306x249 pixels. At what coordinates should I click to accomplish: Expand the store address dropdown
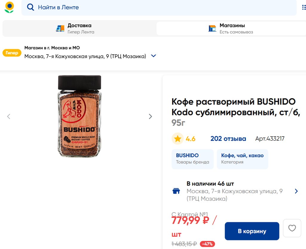(154, 56)
